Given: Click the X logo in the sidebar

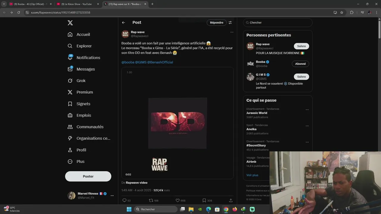Looking at the screenshot, I should (70, 23).
